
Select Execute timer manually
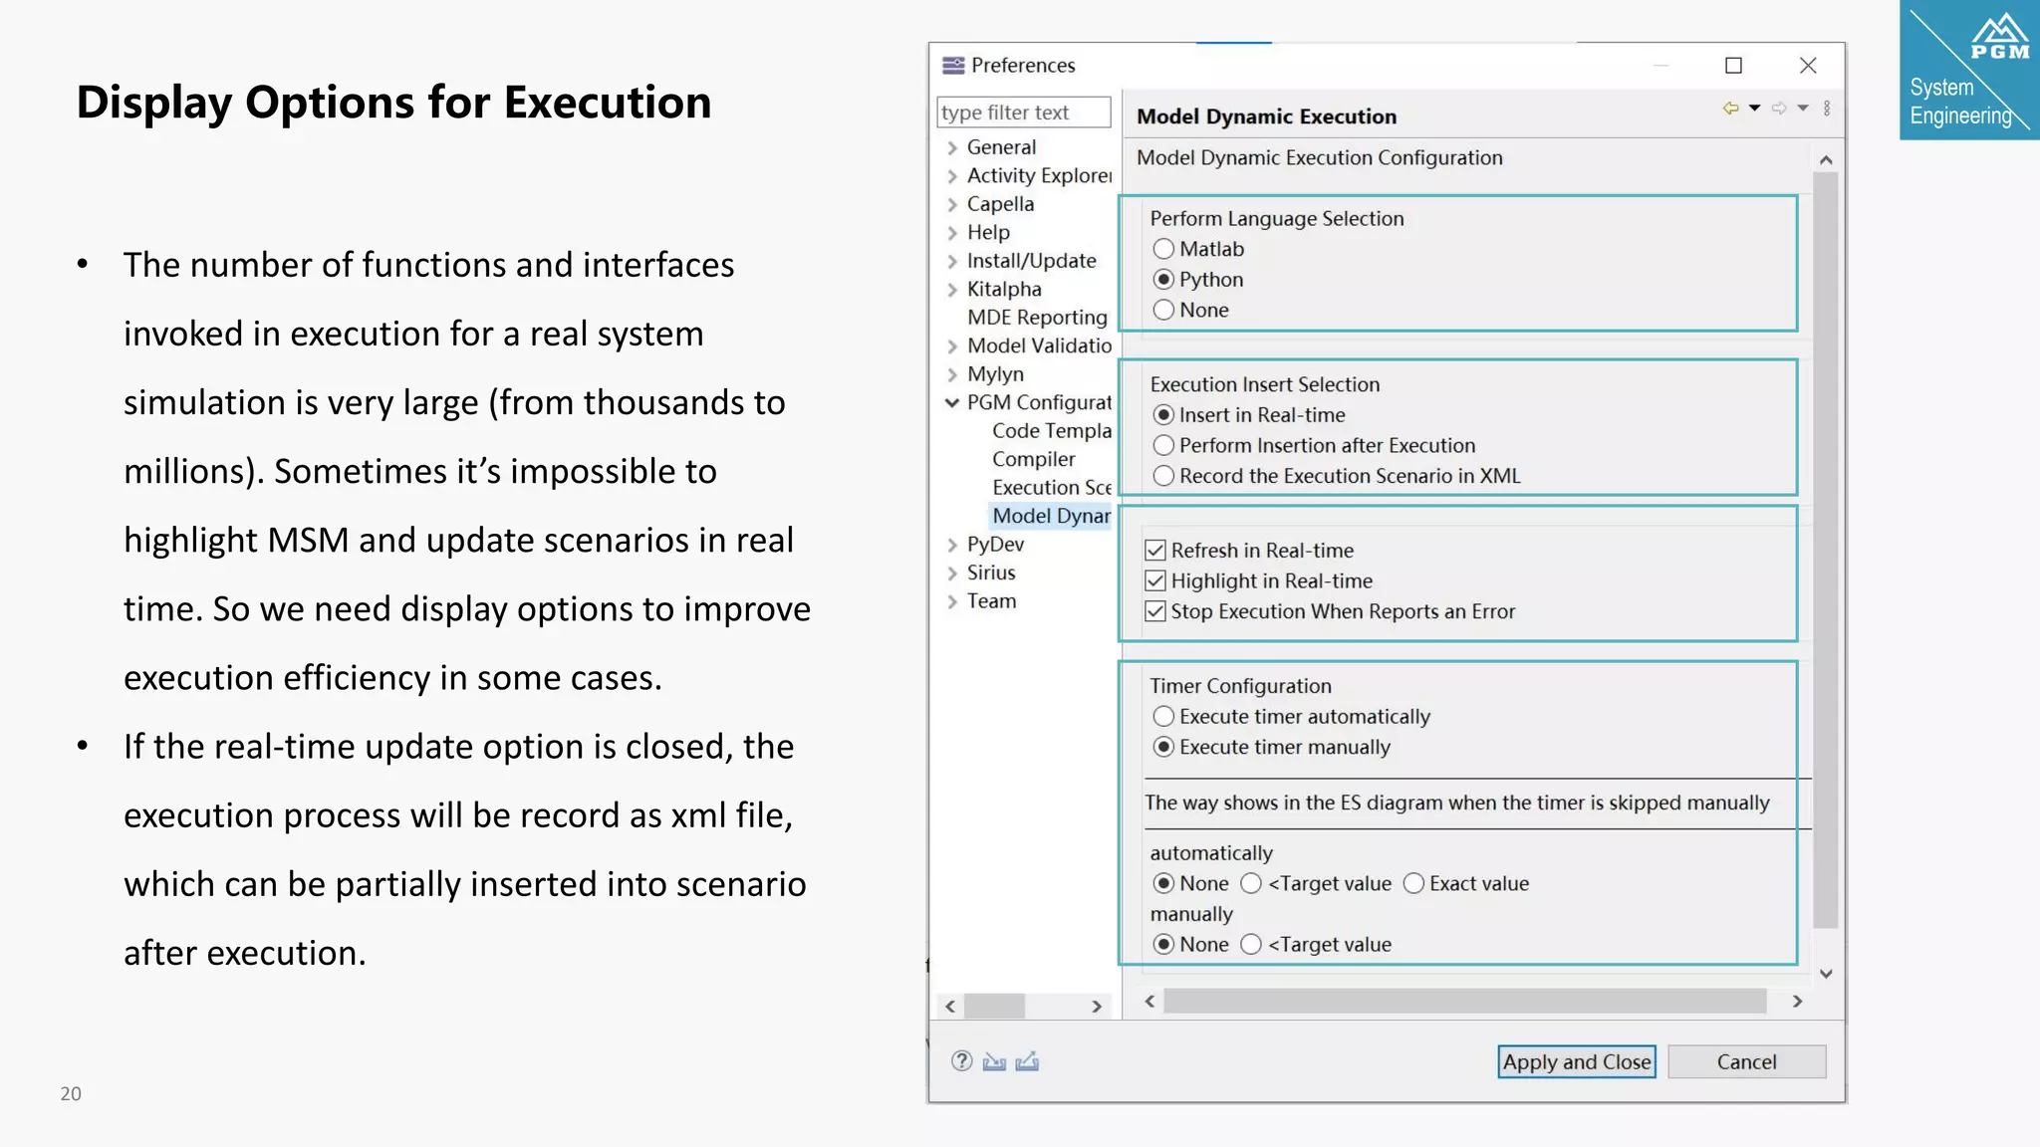coord(1163,747)
